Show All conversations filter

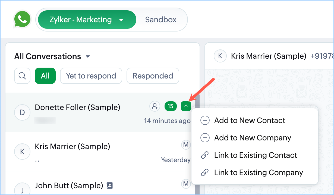click(45, 76)
